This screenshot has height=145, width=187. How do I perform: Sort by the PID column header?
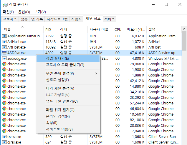coord(51,29)
